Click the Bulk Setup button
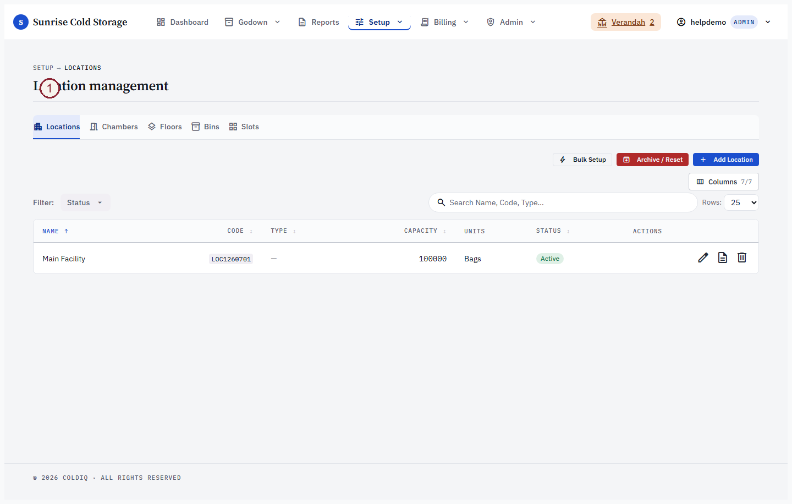 pyautogui.click(x=582, y=160)
